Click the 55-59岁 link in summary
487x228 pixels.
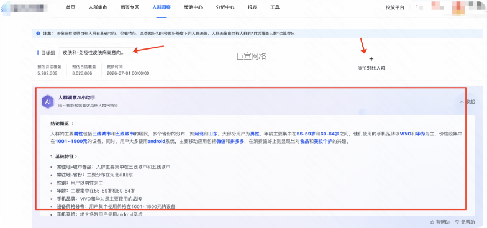pos(306,134)
